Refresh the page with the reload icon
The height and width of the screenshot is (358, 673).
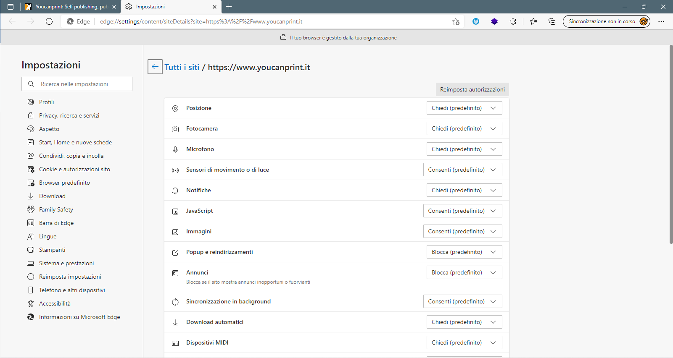[49, 21]
